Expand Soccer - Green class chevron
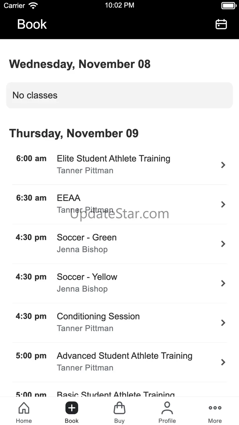 pos(223,244)
